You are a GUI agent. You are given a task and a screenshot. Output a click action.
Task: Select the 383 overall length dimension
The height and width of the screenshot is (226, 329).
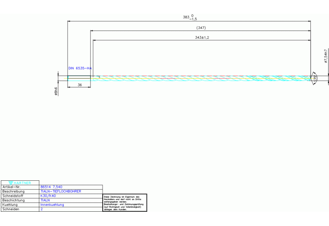pos(188,17)
